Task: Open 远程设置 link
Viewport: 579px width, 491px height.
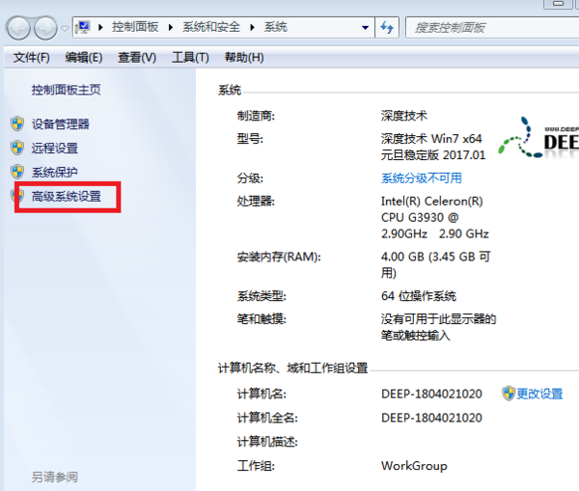Action: pyautogui.click(x=55, y=149)
